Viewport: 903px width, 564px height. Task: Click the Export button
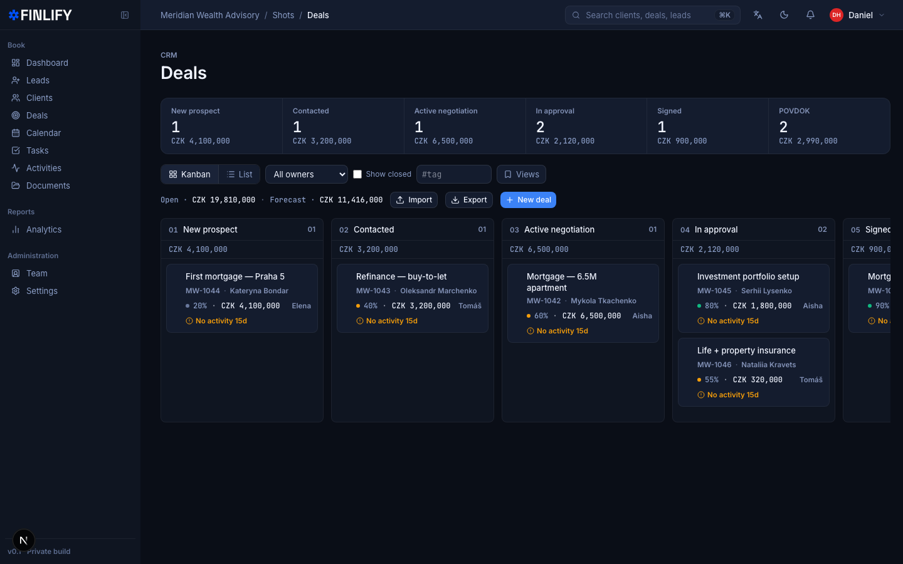point(469,200)
